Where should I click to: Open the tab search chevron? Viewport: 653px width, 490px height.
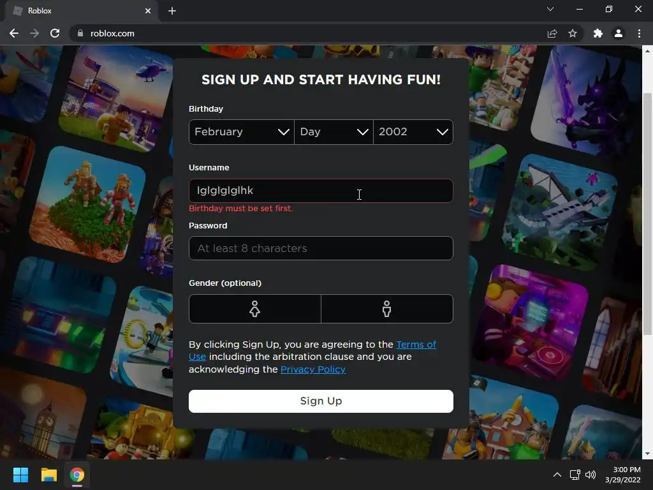pos(550,9)
